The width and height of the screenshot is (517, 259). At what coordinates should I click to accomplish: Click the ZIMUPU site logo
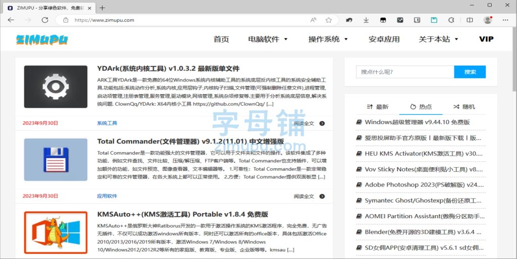[x=42, y=39]
